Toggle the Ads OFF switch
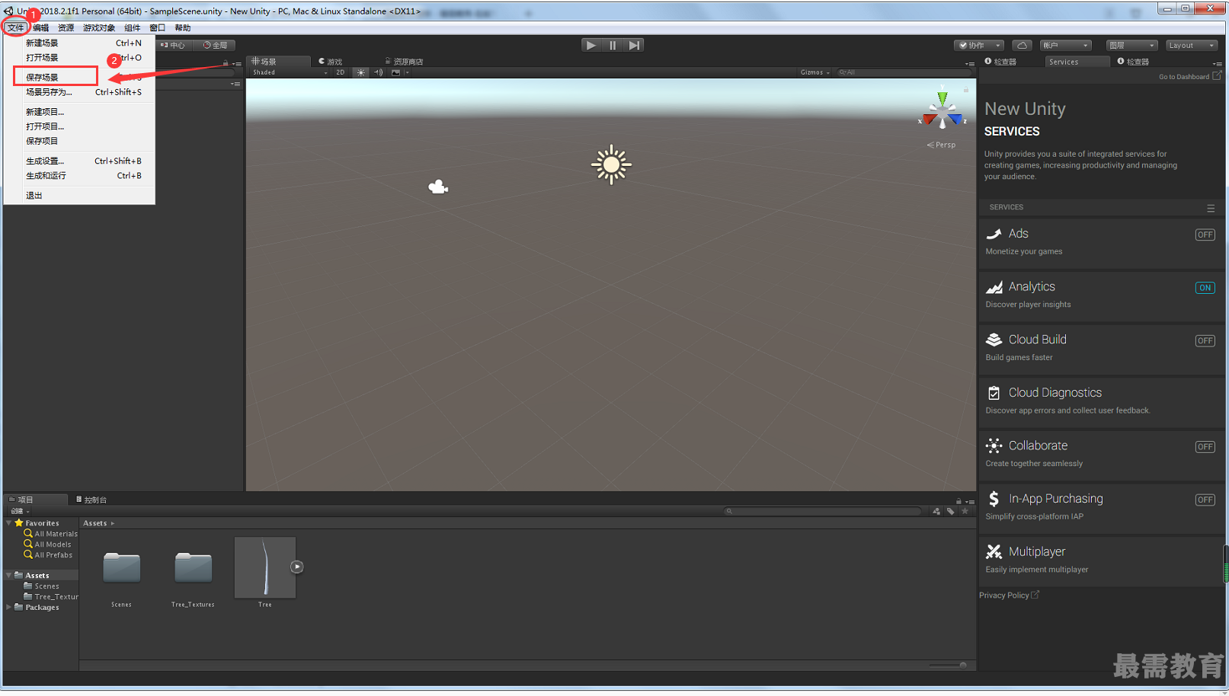 point(1205,235)
